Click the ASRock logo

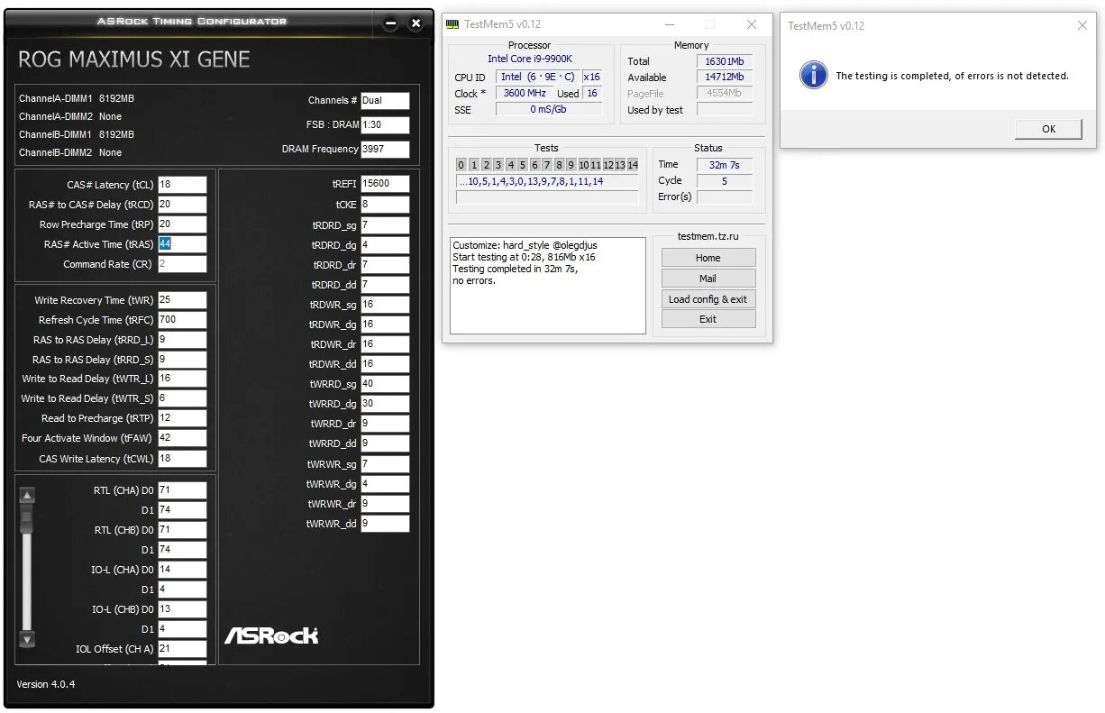click(271, 635)
